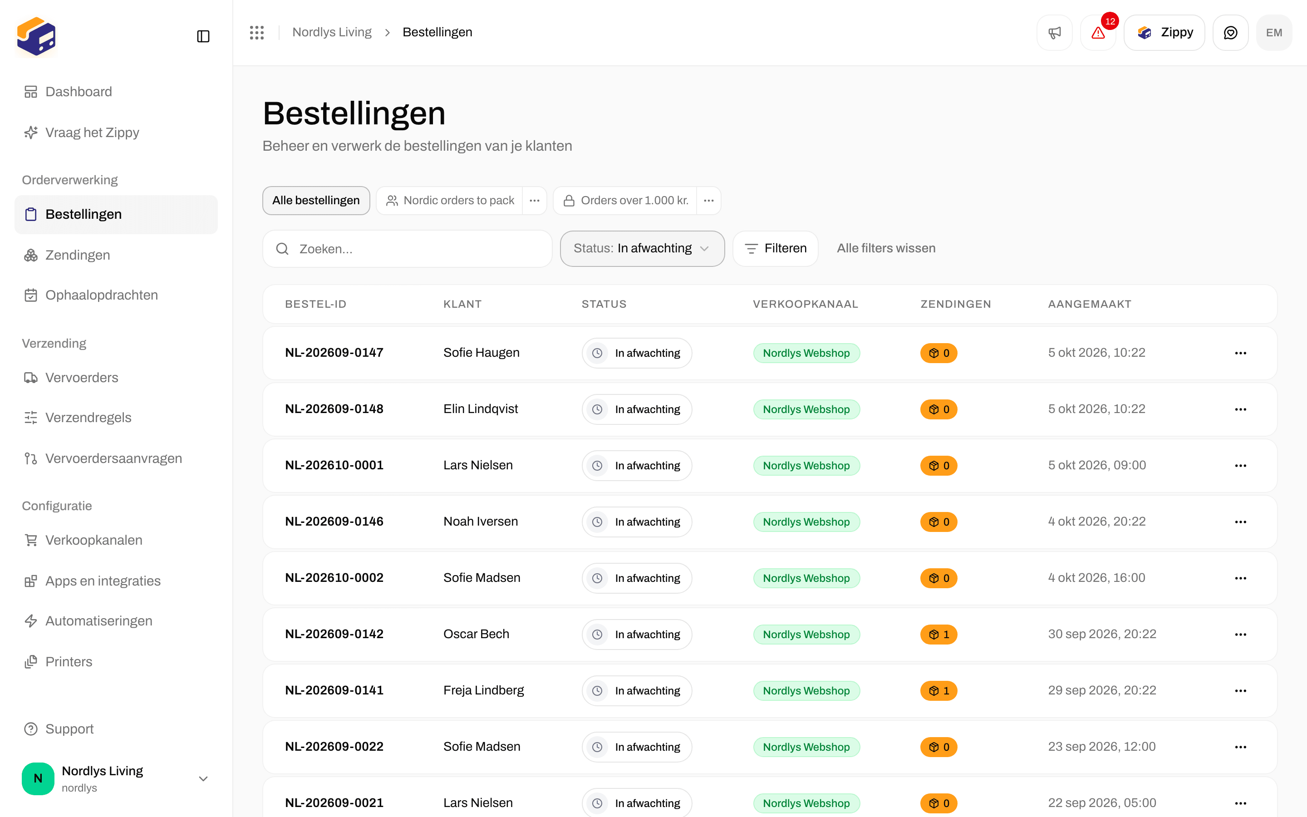Sort by AANGEMAAKT column header

(x=1089, y=304)
